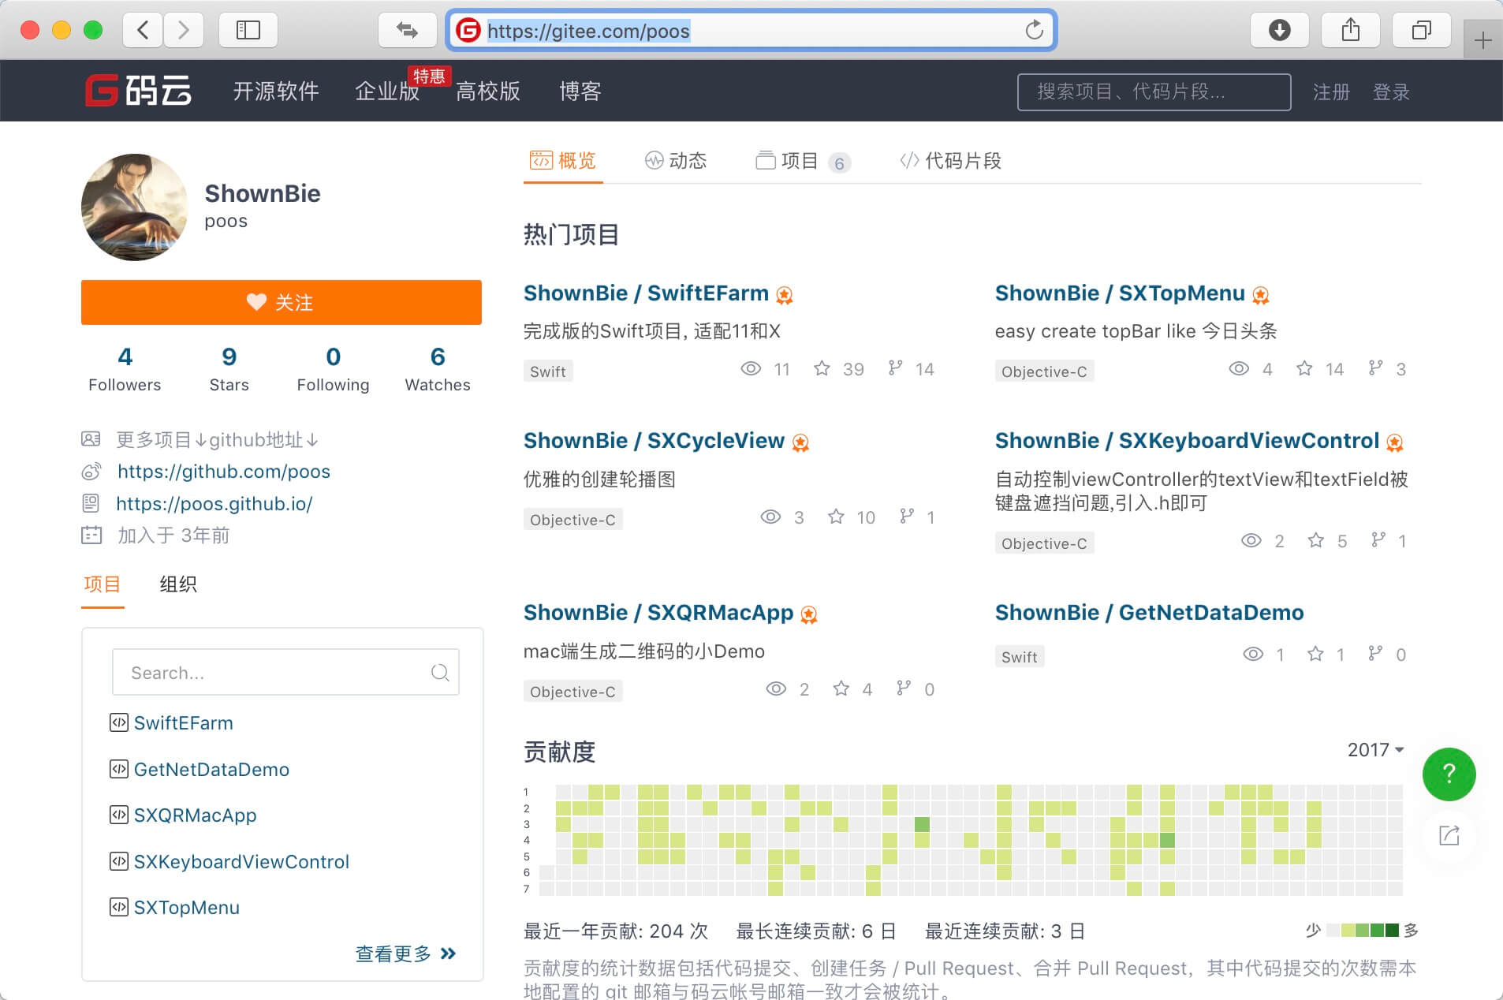Open ShownBie / SXTopMenu project title

(1120, 293)
